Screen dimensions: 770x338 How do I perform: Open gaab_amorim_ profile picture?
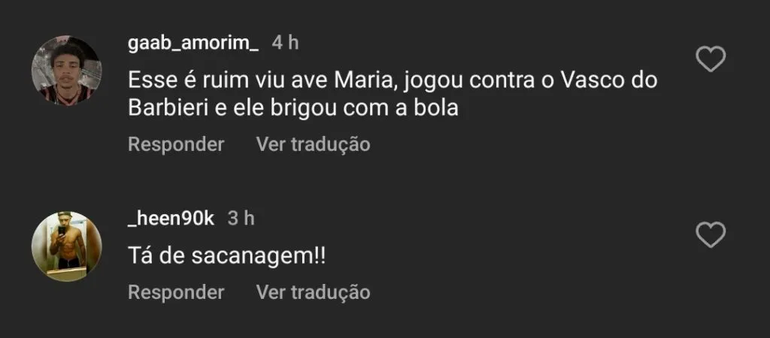[x=66, y=71]
